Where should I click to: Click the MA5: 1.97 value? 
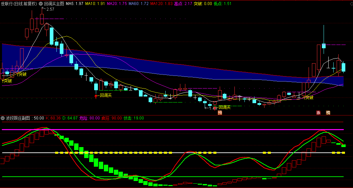74,4
